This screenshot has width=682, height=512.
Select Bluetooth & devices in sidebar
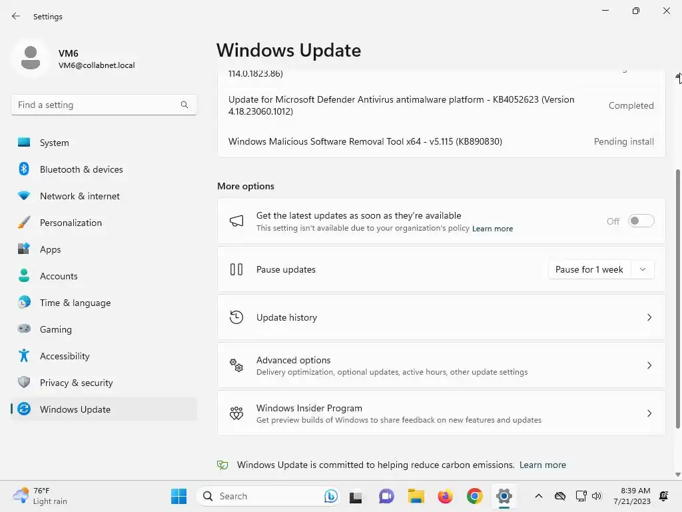[104, 169]
